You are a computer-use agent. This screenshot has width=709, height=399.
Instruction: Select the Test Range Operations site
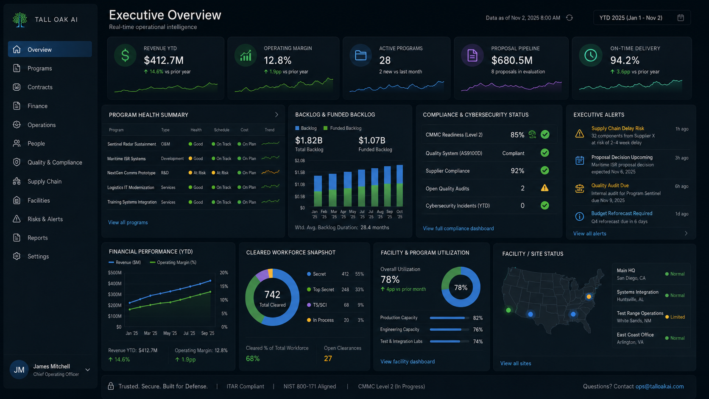(651, 317)
